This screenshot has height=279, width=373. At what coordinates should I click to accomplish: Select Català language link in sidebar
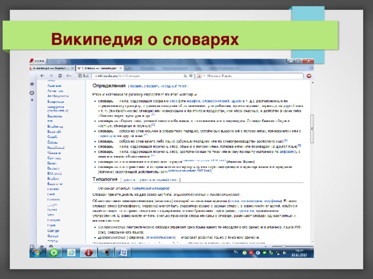(52, 137)
